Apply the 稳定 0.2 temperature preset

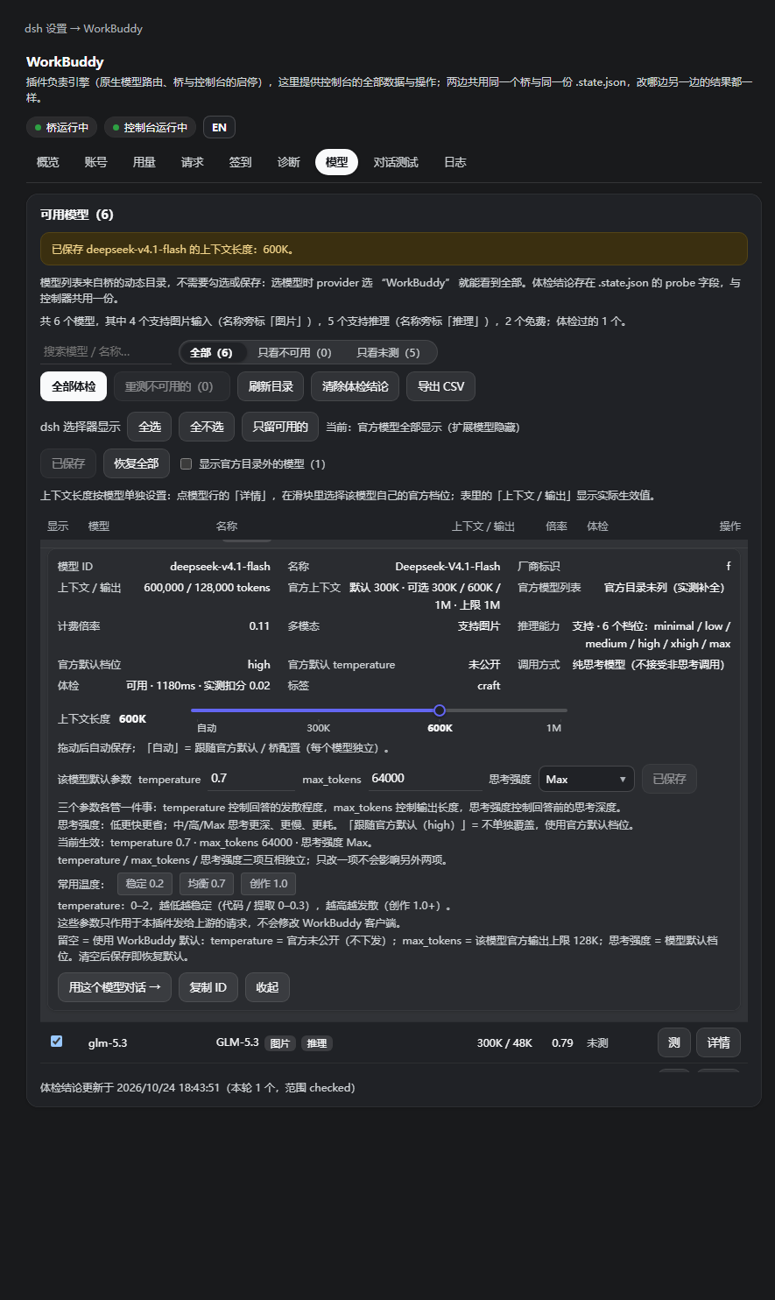pyautogui.click(x=144, y=884)
